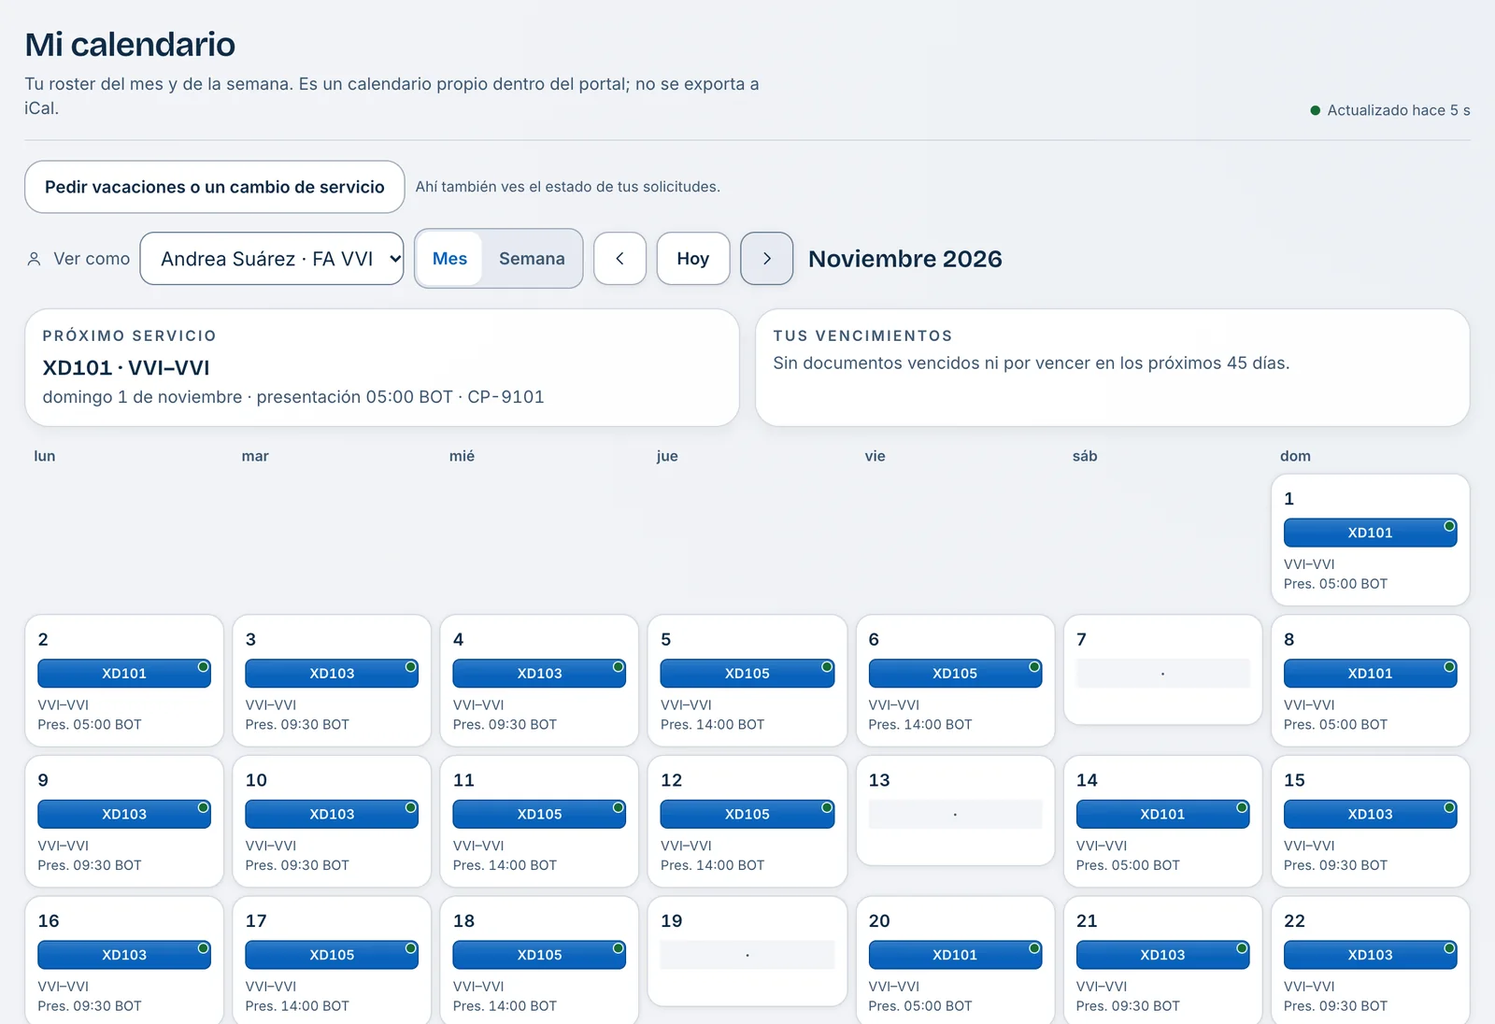Viewport: 1495px width, 1024px height.
Task: Select the XD101 flight on day 2
Action: pyautogui.click(x=124, y=674)
